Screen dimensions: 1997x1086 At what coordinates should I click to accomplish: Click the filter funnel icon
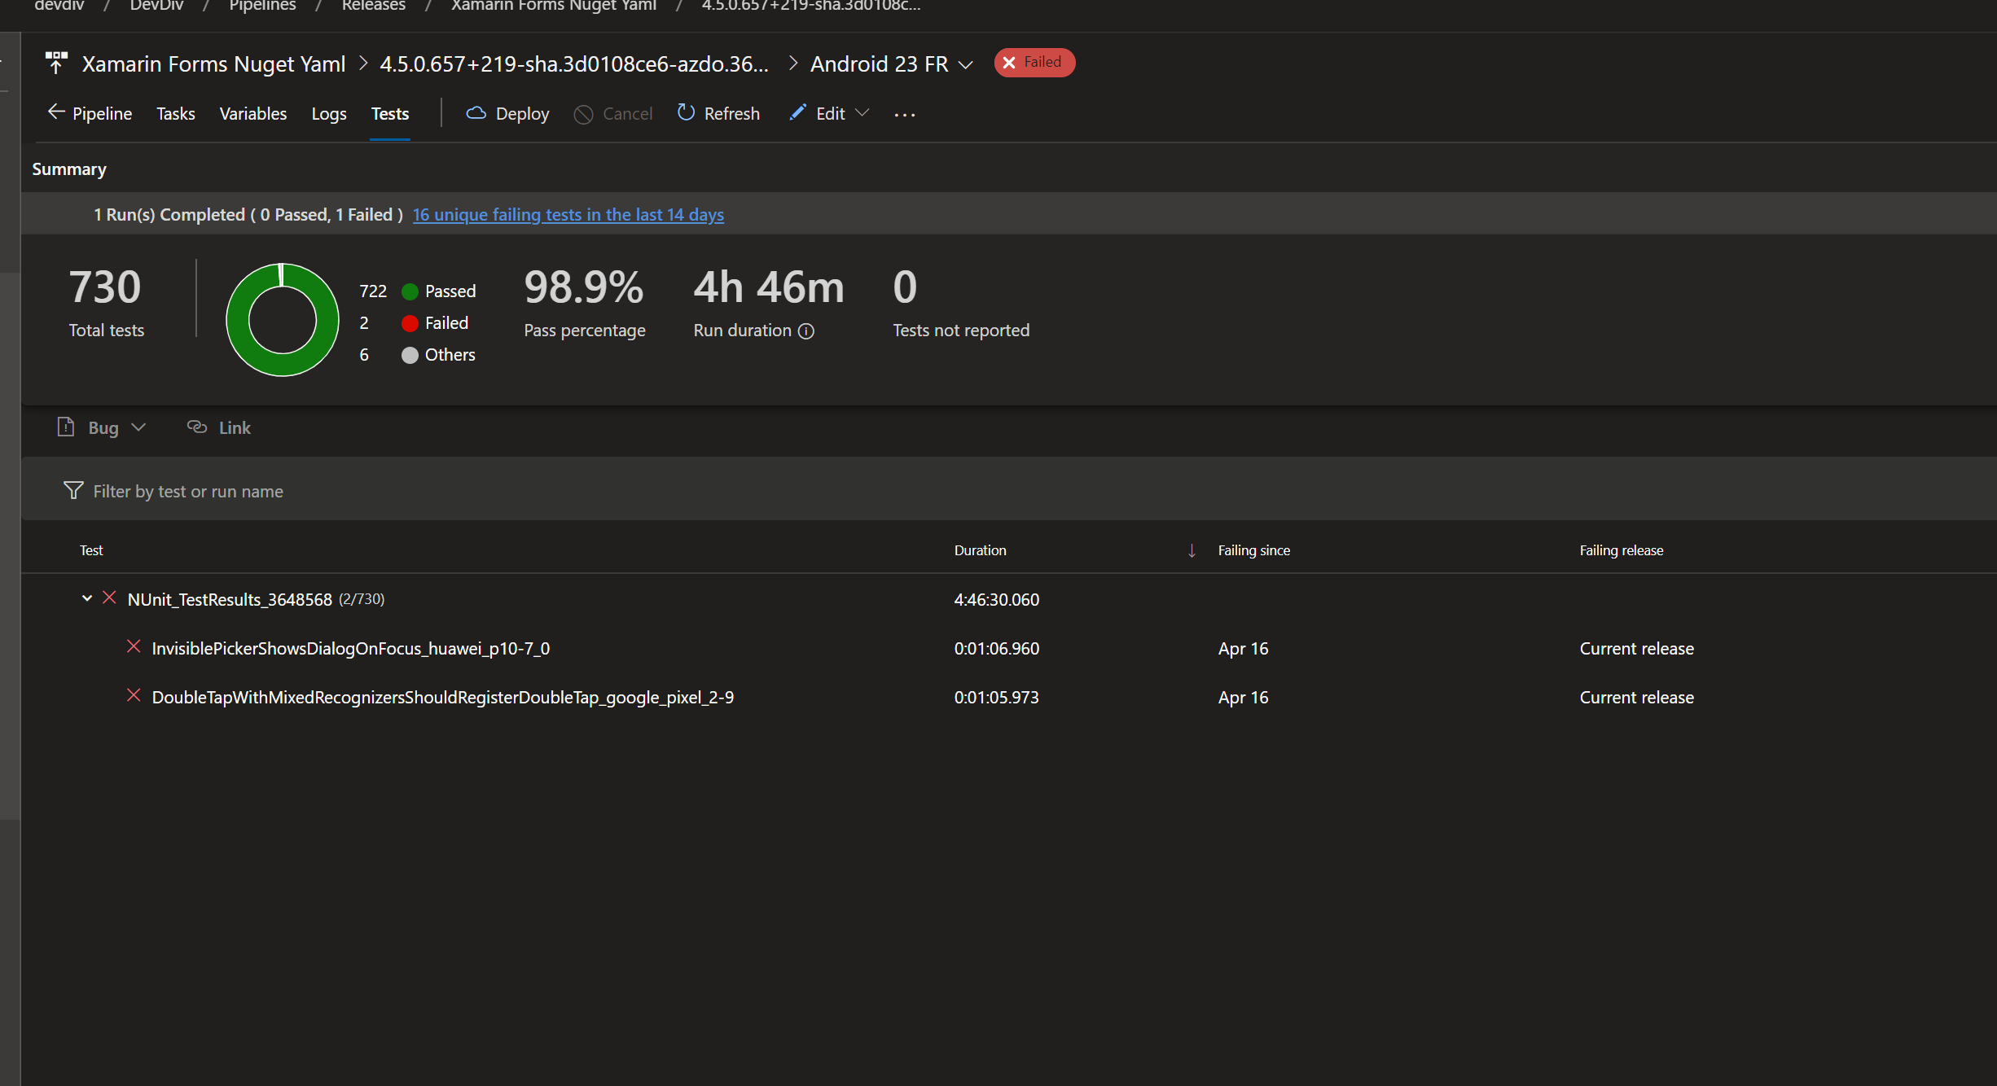73,490
